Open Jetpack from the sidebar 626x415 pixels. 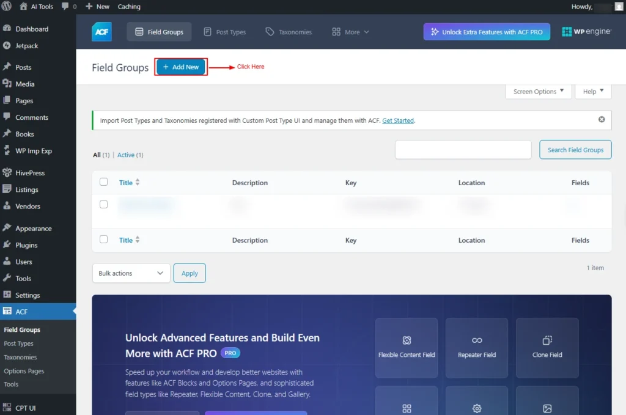tap(27, 46)
